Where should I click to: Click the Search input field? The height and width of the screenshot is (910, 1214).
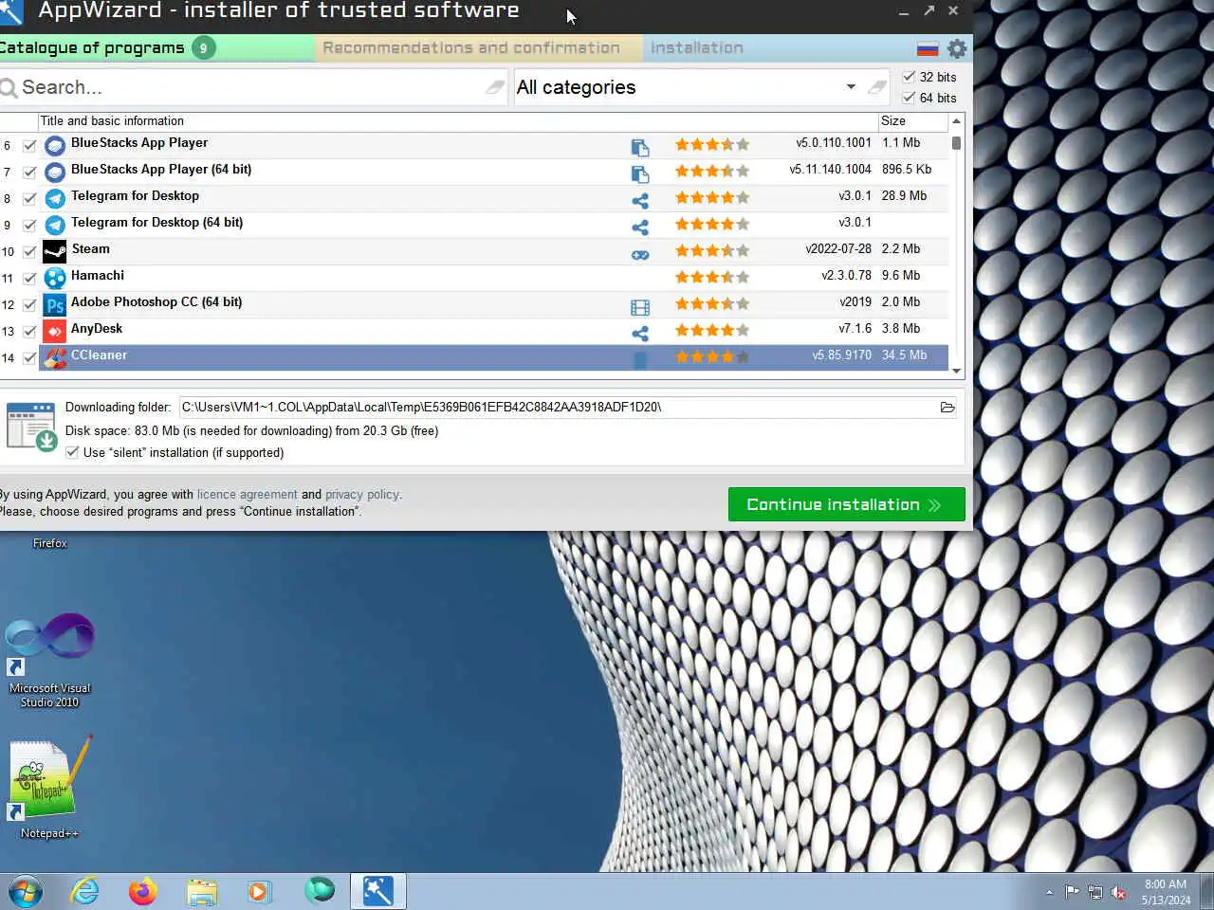click(x=251, y=87)
